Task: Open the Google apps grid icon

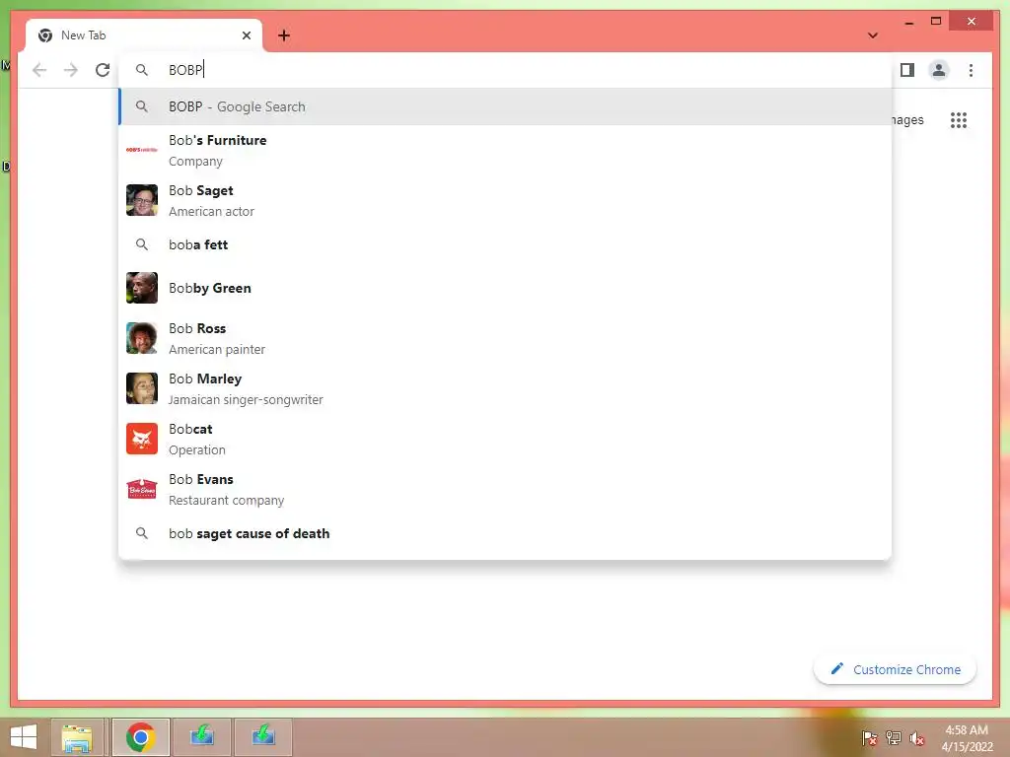Action: click(x=959, y=120)
